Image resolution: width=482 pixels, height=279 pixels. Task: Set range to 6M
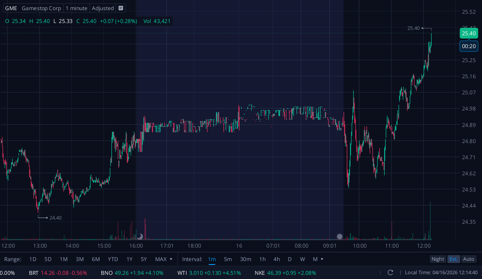[96, 259]
